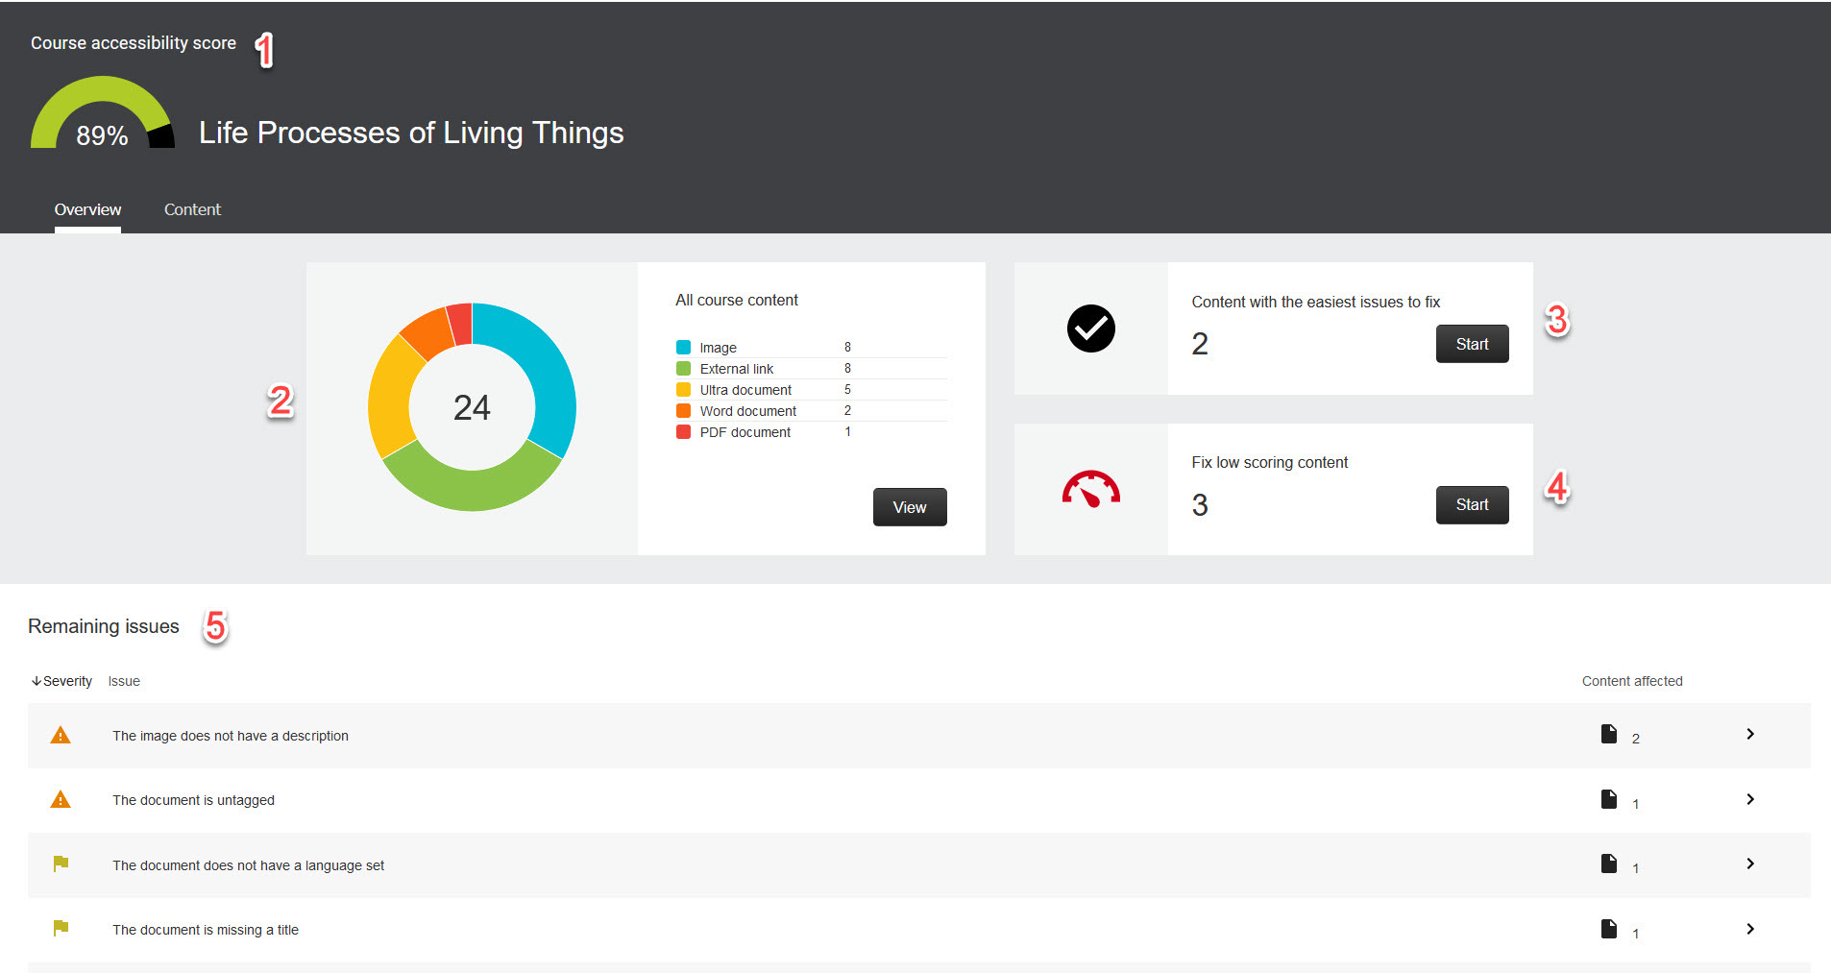
Task: Expand the image description issue row
Action: (1750, 734)
